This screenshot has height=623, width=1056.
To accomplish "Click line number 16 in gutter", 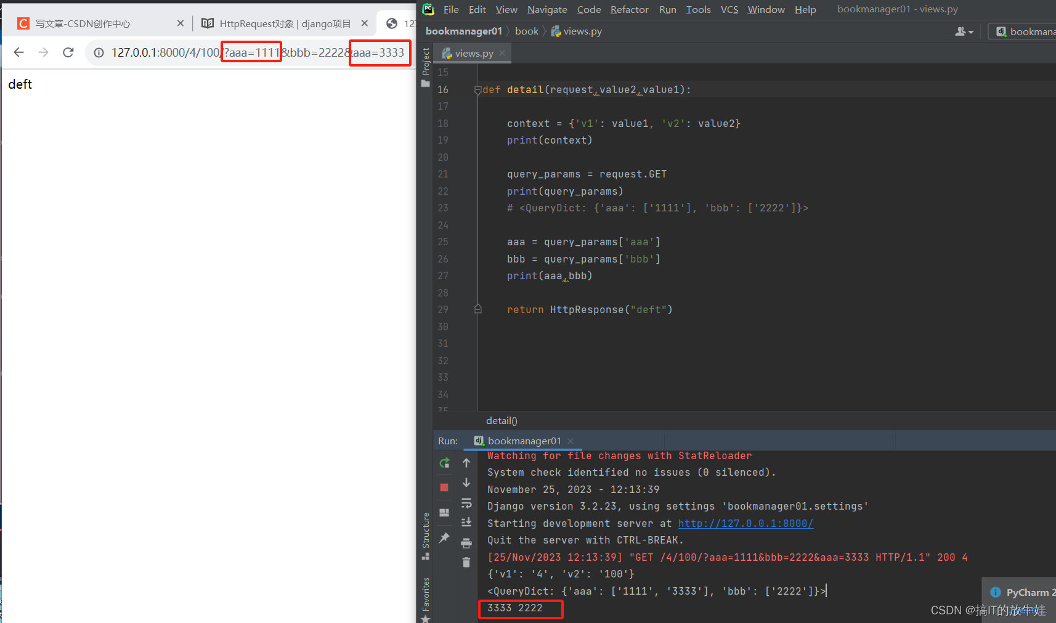I will click(x=443, y=90).
